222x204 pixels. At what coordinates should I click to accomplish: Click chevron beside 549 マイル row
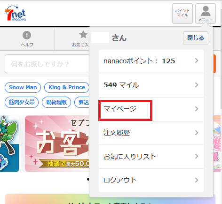pyautogui.click(x=197, y=85)
